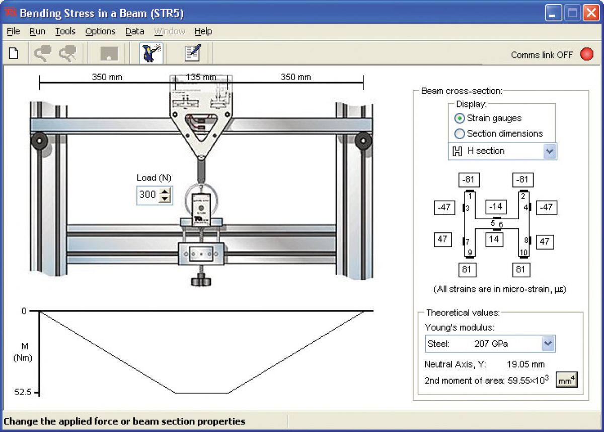Click the Load (N) value field
Image resolution: width=604 pixels, height=432 pixels.
click(x=148, y=195)
